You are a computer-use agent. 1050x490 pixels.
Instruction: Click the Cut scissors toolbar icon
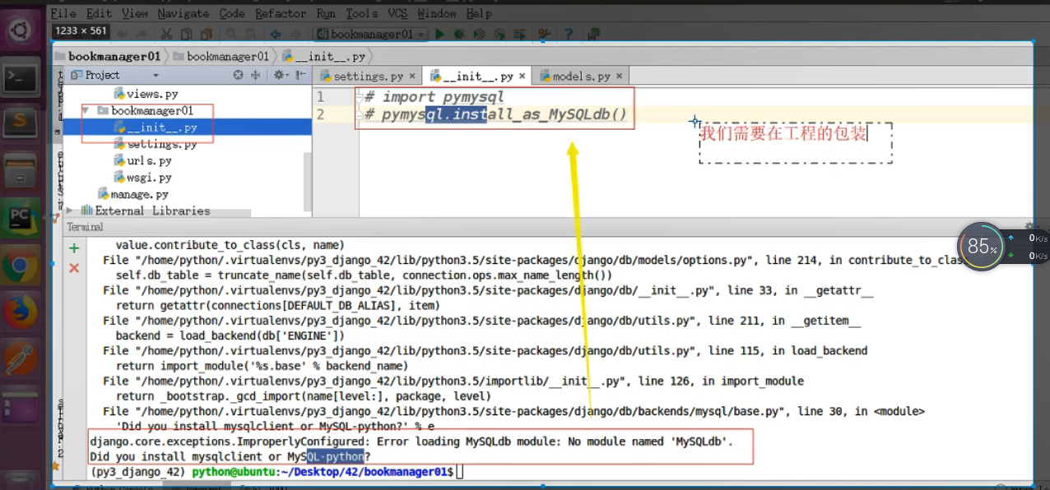166,35
